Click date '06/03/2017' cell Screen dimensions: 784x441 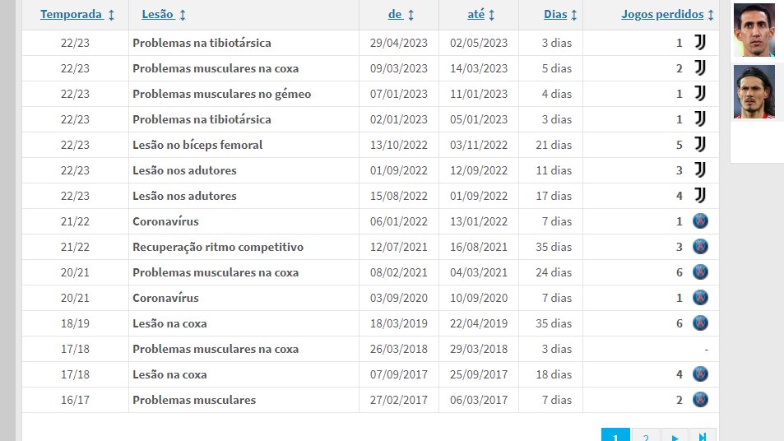(x=479, y=400)
